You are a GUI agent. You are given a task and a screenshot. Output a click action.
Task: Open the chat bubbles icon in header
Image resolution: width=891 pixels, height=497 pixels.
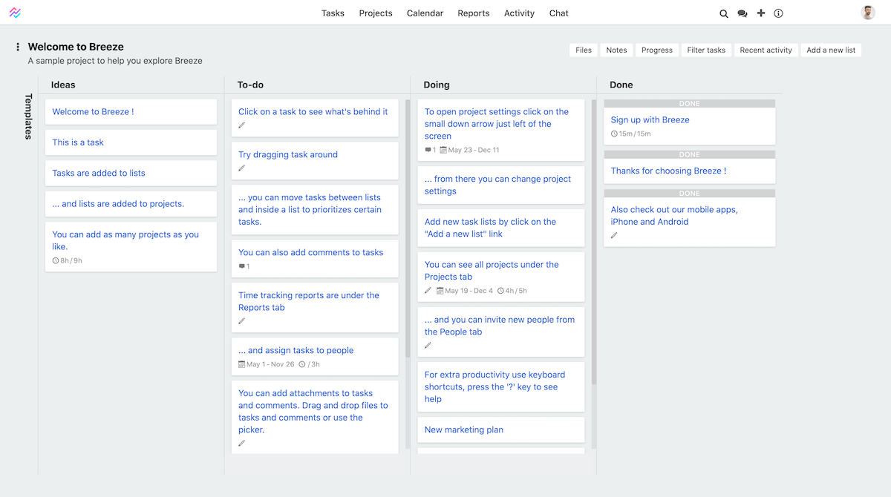742,13
